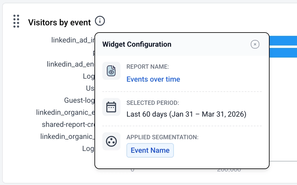
Task: Close the Widget Configuration popup
Action: pyautogui.click(x=255, y=45)
